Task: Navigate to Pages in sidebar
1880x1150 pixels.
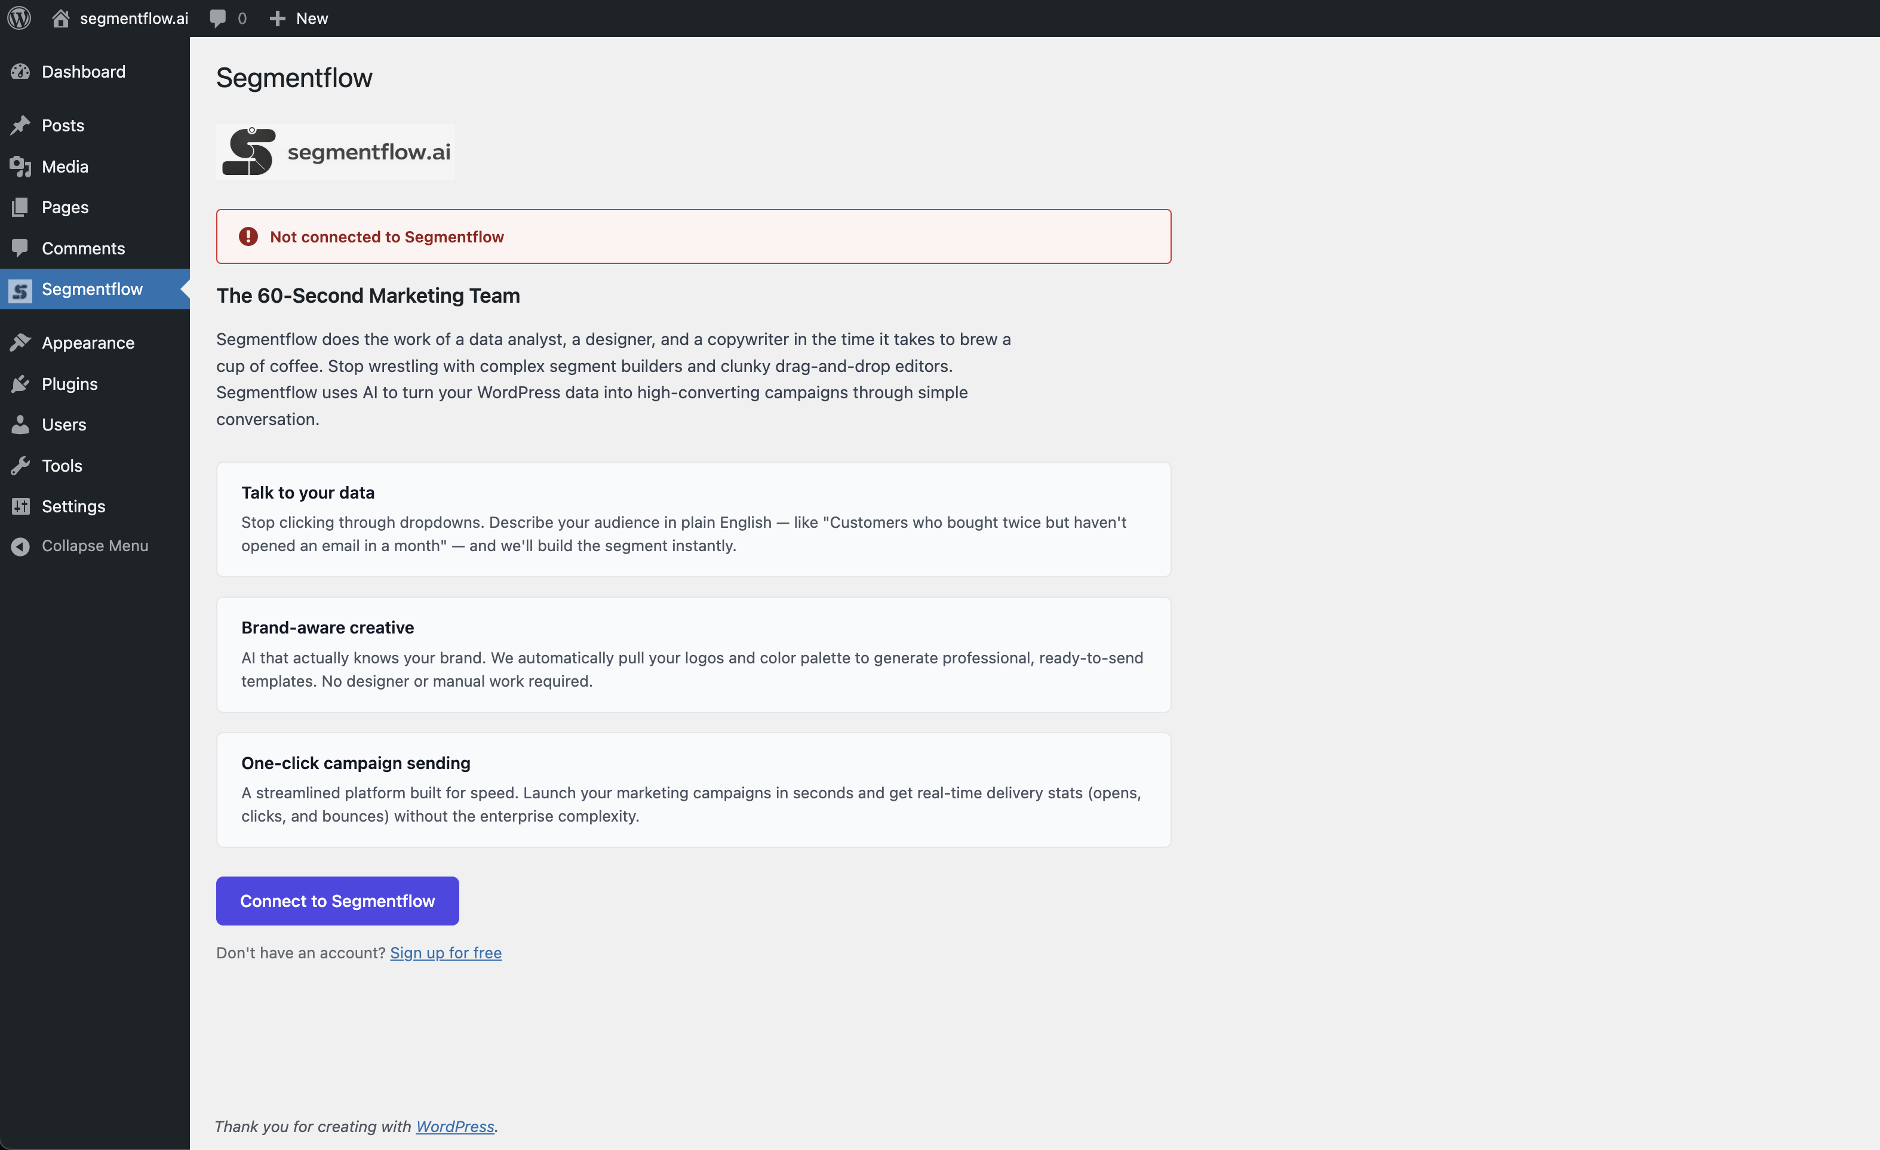Action: point(94,207)
